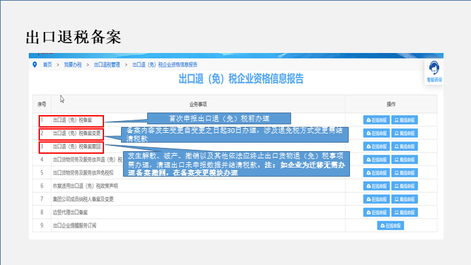Click the serial number 9 cell
Viewport: 471px width, 265px height.
[x=42, y=226]
